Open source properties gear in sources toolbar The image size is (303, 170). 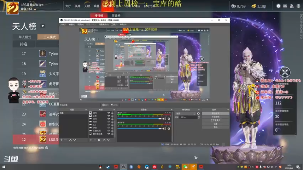pos(99,140)
